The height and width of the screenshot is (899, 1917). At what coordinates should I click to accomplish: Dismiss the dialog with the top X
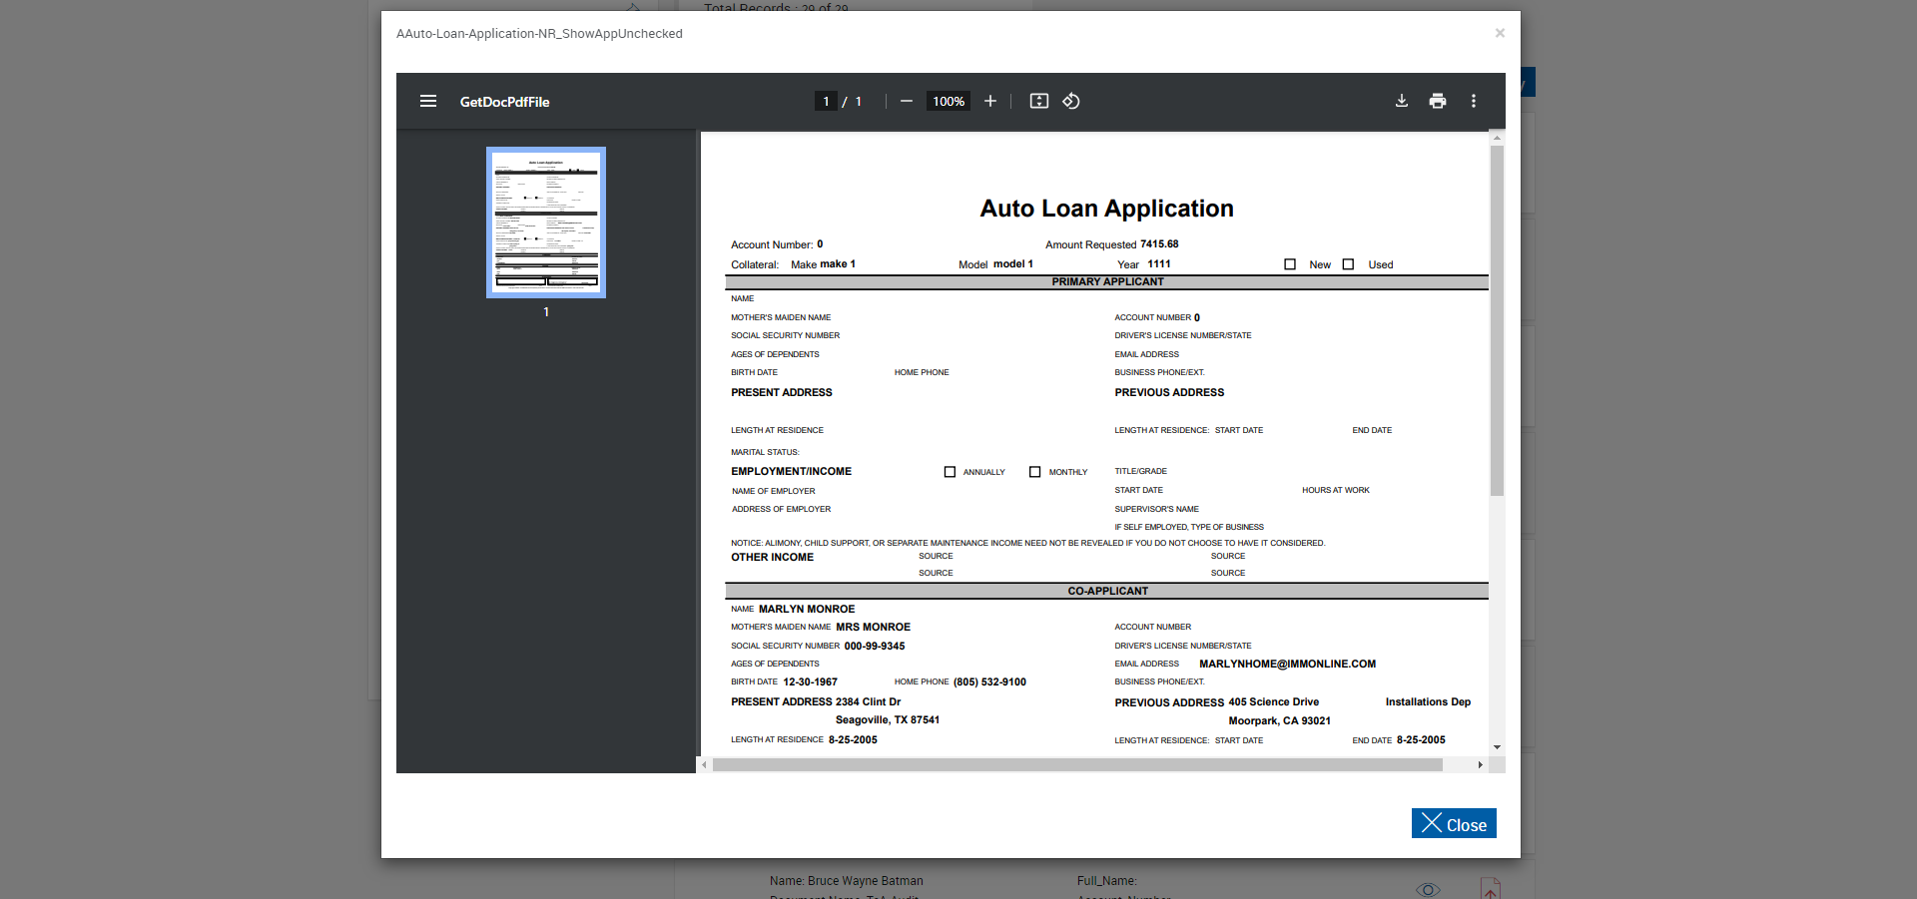(x=1499, y=33)
